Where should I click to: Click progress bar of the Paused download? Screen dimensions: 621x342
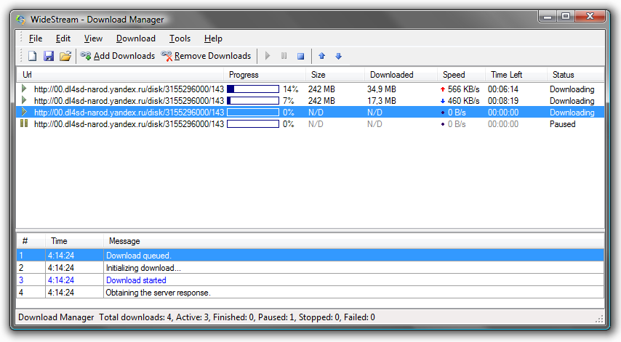(253, 124)
